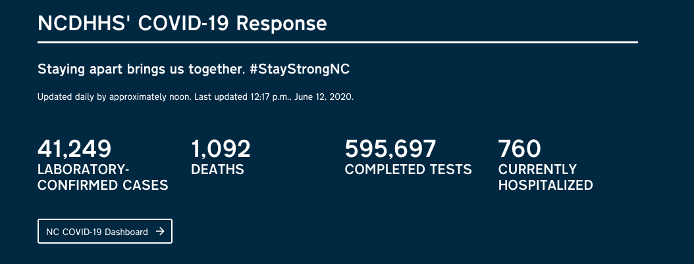Image resolution: width=694 pixels, height=264 pixels.
Task: Select the Deaths label
Action: click(217, 169)
